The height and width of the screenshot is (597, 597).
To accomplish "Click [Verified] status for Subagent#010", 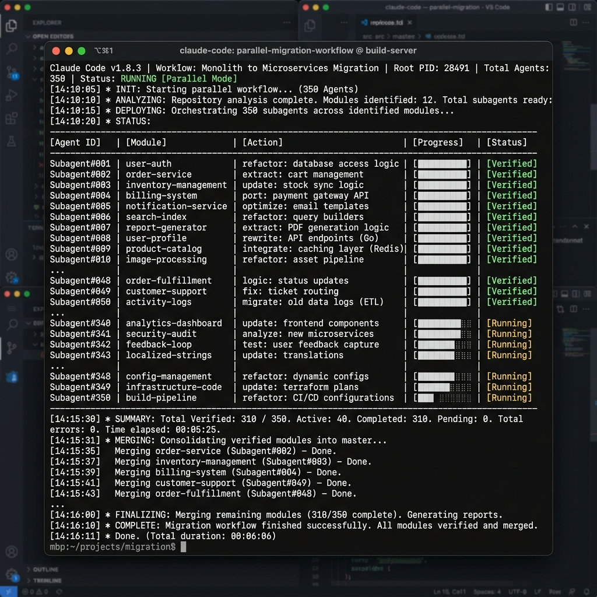I will coord(512,259).
